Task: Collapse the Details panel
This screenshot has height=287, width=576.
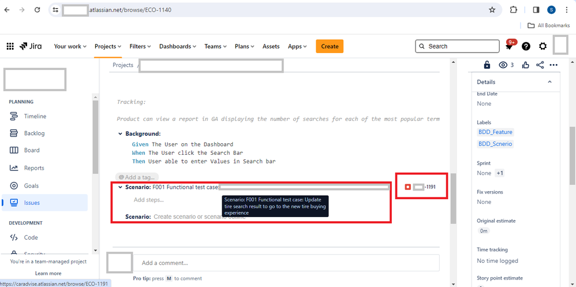Action: (549, 82)
